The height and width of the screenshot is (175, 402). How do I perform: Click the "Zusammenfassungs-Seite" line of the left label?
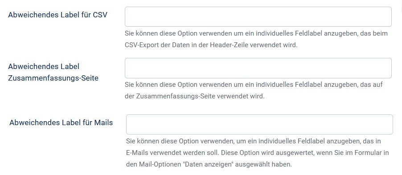coord(53,78)
